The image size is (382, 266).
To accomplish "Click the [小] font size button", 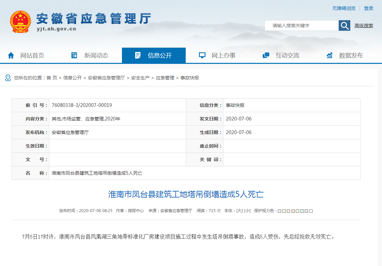I will (x=247, y=211).
